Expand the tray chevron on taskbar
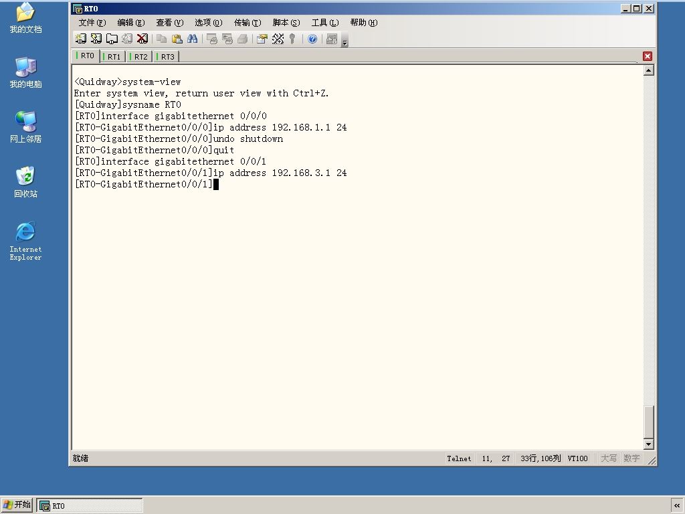This screenshot has width=685, height=514. click(677, 506)
